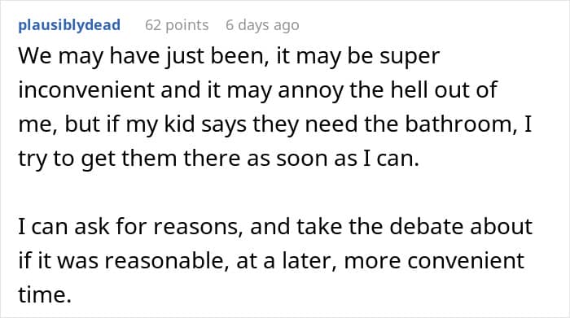Click the 62 points score label
Viewport: 570px width, 318px height.
coord(177,25)
